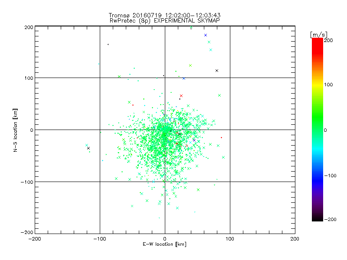Screen dimensions: 347x260
Task: Click the plot title line 'Tromsø 20160719 12:02:00-12:03:43'
Action: (x=165, y=15)
